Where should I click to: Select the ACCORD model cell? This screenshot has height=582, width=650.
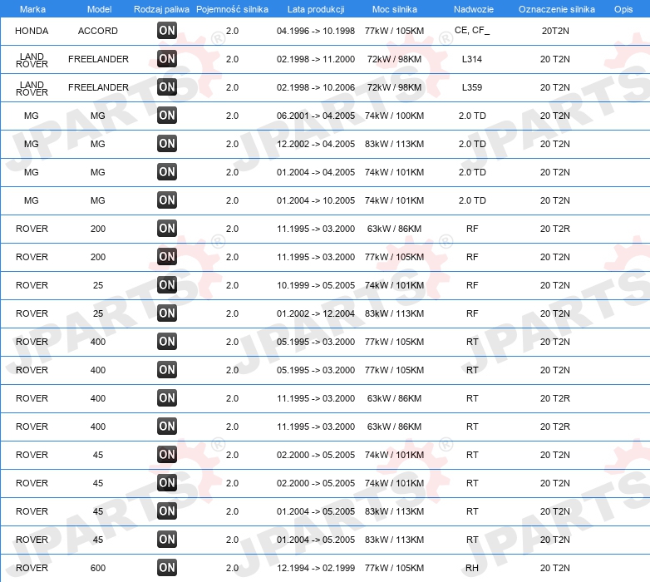98,31
